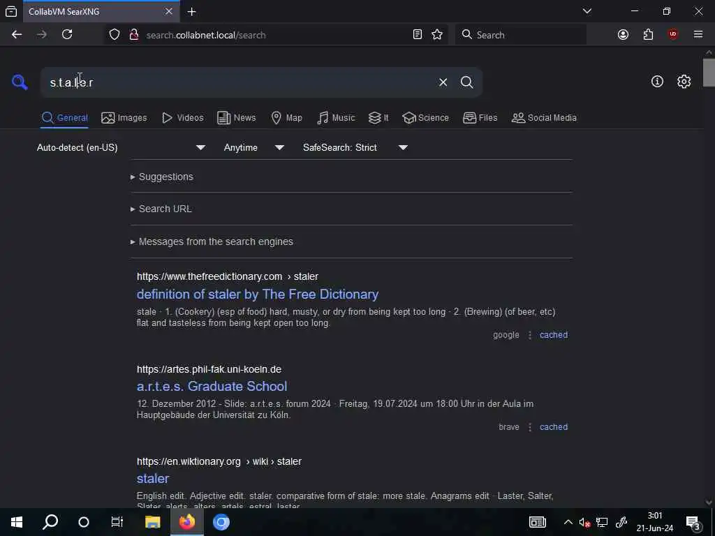Switch to the Map category
This screenshot has height=536, width=715.
286,117
